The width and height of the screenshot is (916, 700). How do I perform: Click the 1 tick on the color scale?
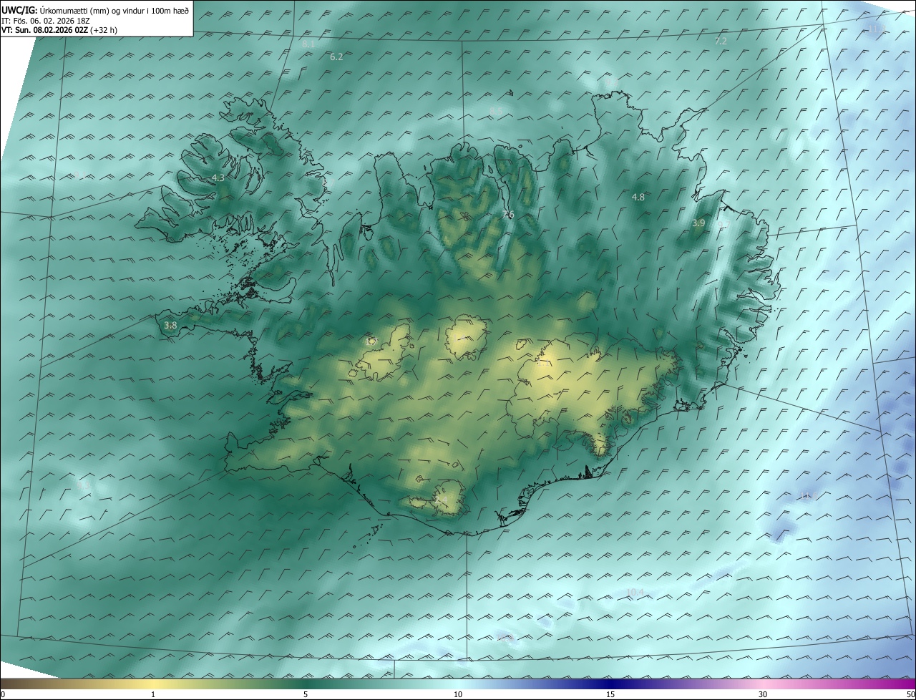point(154,694)
